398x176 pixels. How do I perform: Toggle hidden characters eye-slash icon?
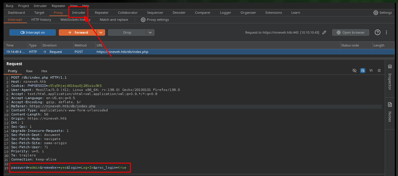click(x=355, y=71)
